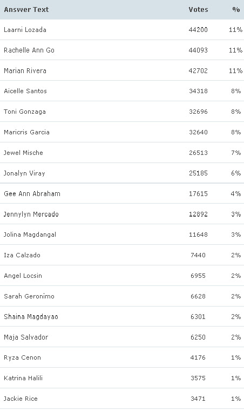Click the 12892 votes for Jennylyn Mercado
Viewport: 244px width, 410px height.
tap(198, 214)
